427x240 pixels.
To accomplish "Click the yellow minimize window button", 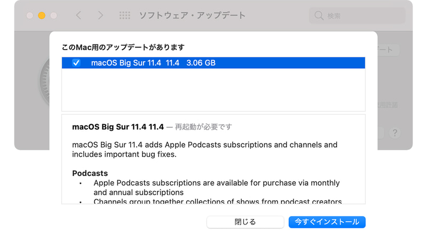I will tap(42, 15).
